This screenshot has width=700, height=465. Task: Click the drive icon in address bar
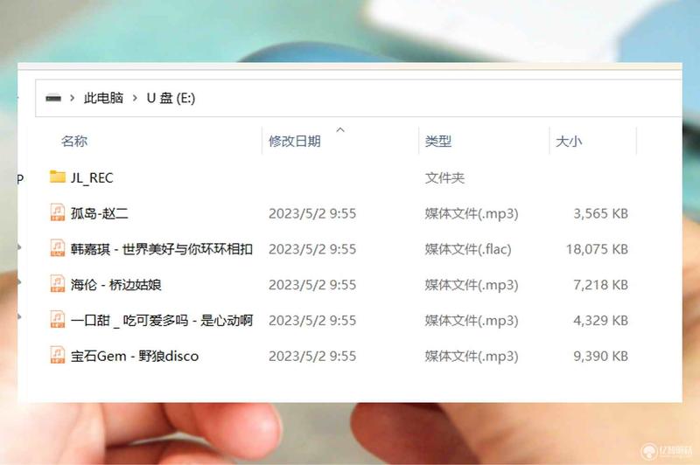[x=53, y=98]
